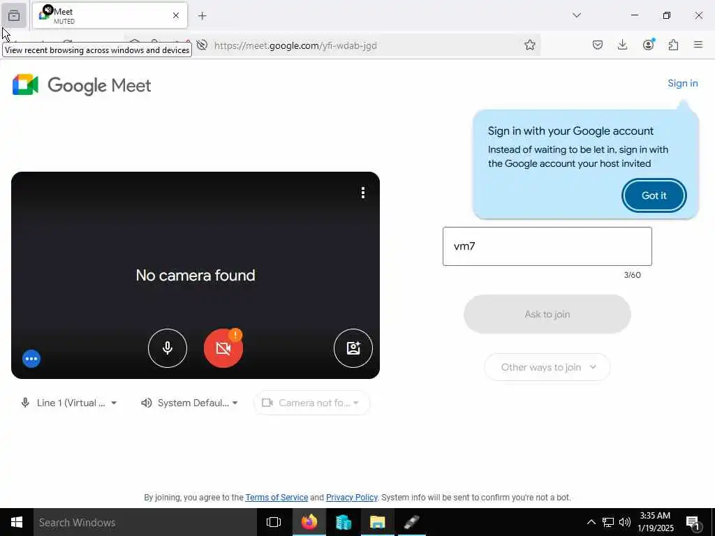Click the No camera found text
715x536 pixels.
[196, 275]
